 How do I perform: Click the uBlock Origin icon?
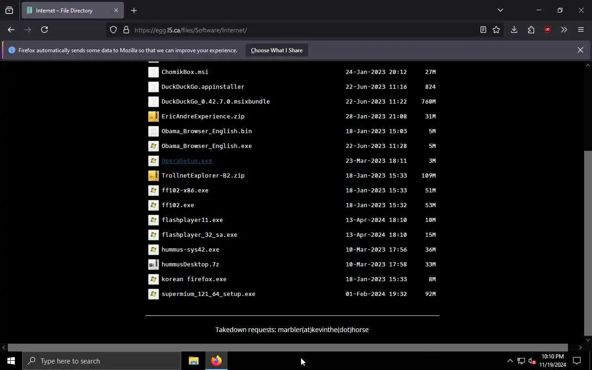pos(548,30)
